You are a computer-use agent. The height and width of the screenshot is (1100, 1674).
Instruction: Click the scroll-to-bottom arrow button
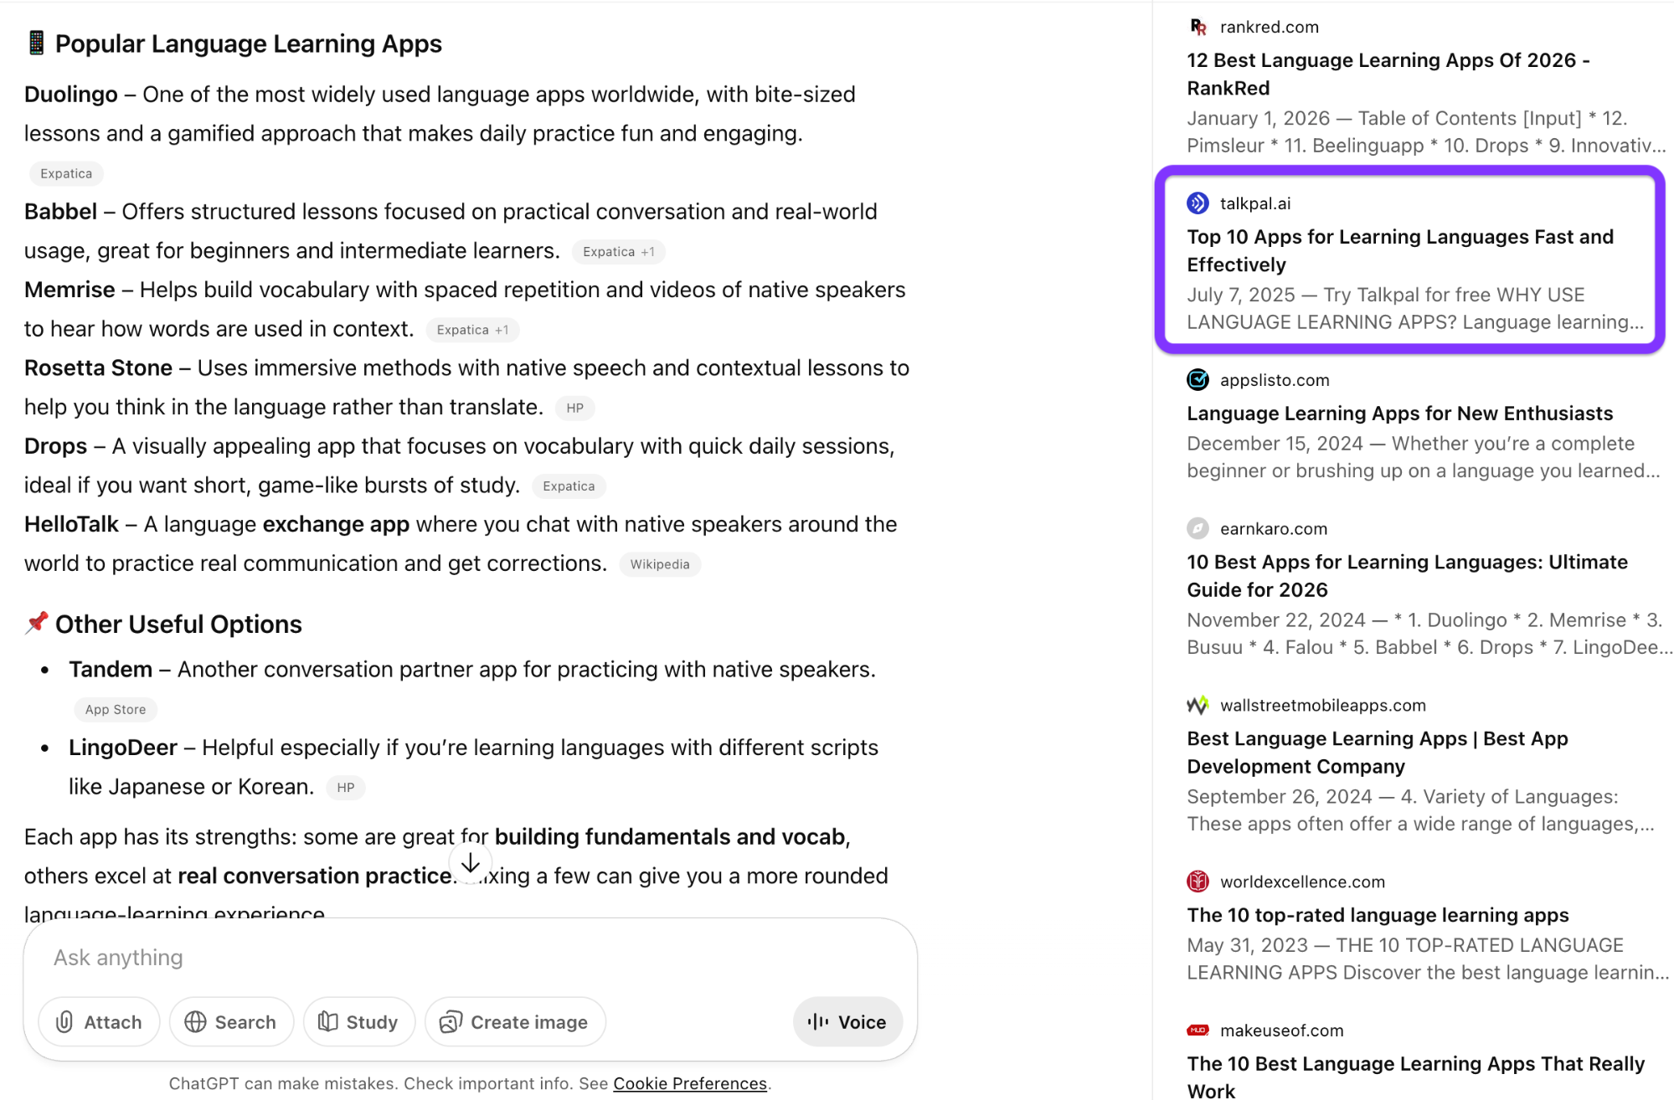pyautogui.click(x=471, y=863)
